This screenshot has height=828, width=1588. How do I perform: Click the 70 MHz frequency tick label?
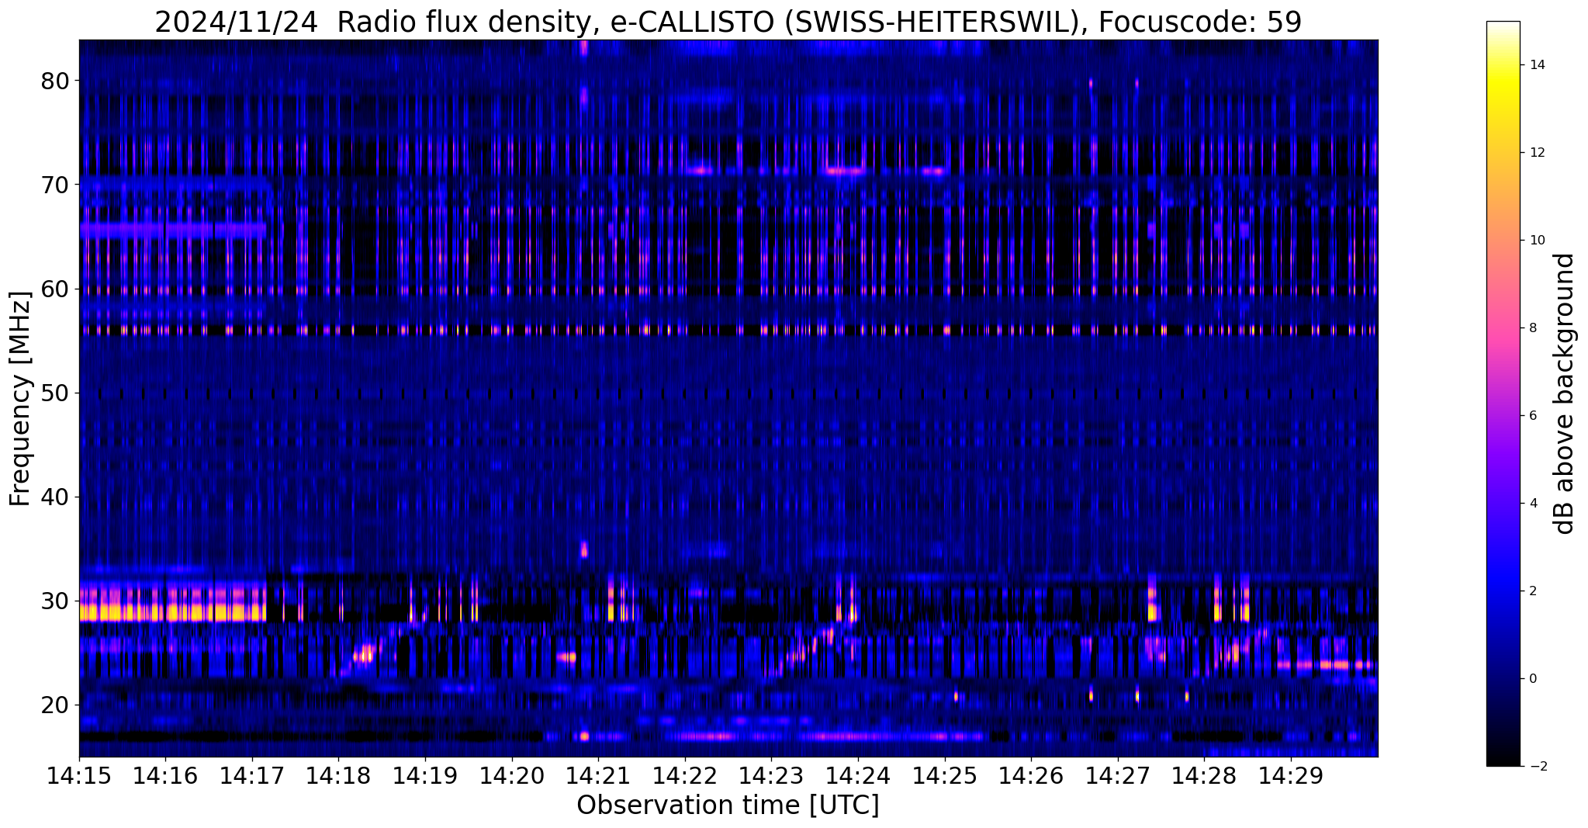coord(54,185)
